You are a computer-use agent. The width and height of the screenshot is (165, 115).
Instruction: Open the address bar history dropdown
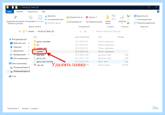[80, 32]
